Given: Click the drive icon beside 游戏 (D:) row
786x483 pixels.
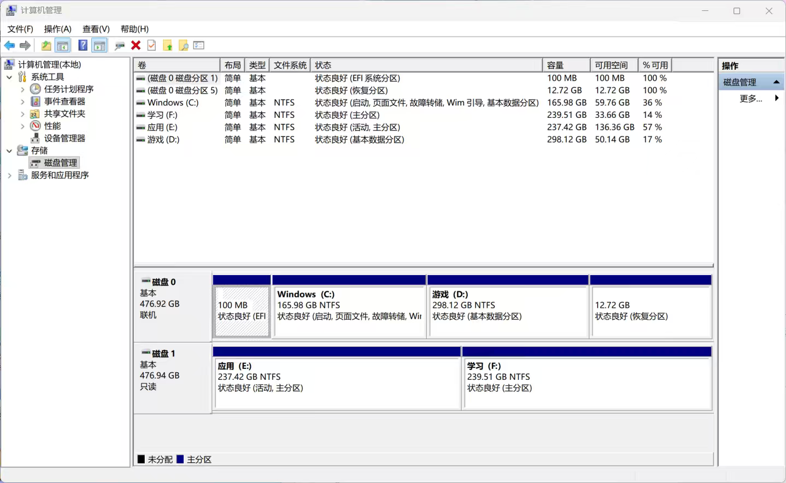Looking at the screenshot, I should (x=140, y=140).
